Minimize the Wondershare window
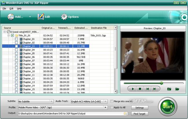 pyautogui.click(x=176, y=3)
